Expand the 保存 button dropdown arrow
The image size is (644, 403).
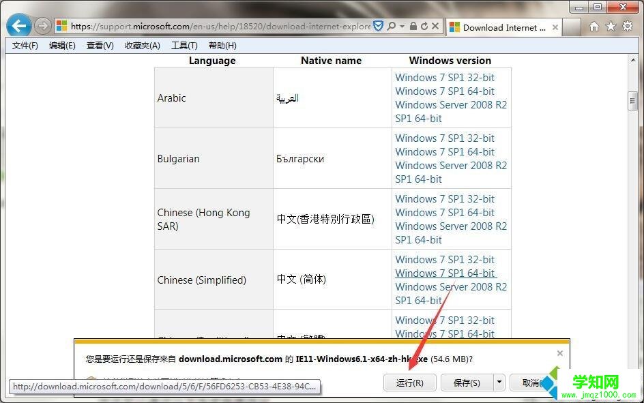point(499,383)
